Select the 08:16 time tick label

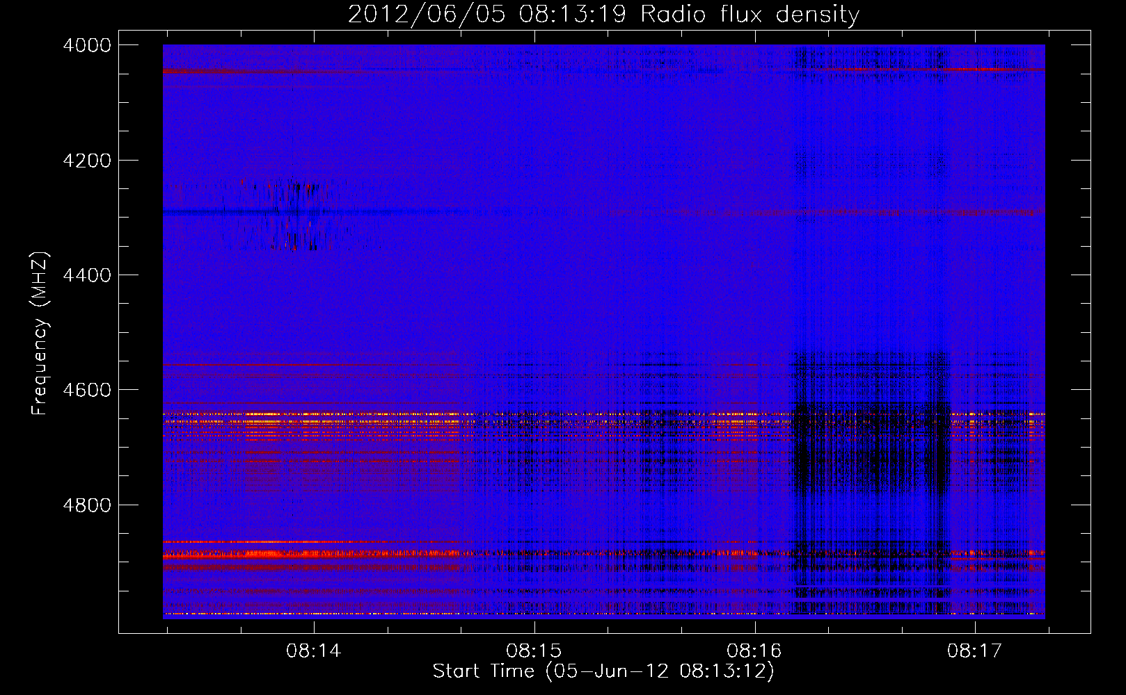(754, 651)
